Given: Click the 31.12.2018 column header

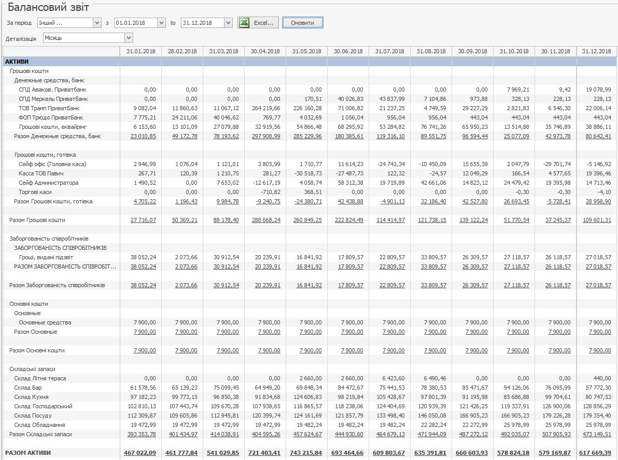Looking at the screenshot, I should [x=596, y=51].
